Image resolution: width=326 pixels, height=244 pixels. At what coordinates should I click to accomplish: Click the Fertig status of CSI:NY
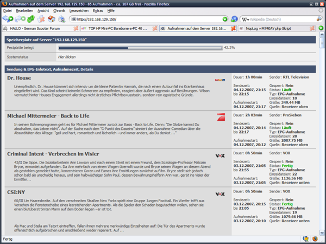point(287,204)
